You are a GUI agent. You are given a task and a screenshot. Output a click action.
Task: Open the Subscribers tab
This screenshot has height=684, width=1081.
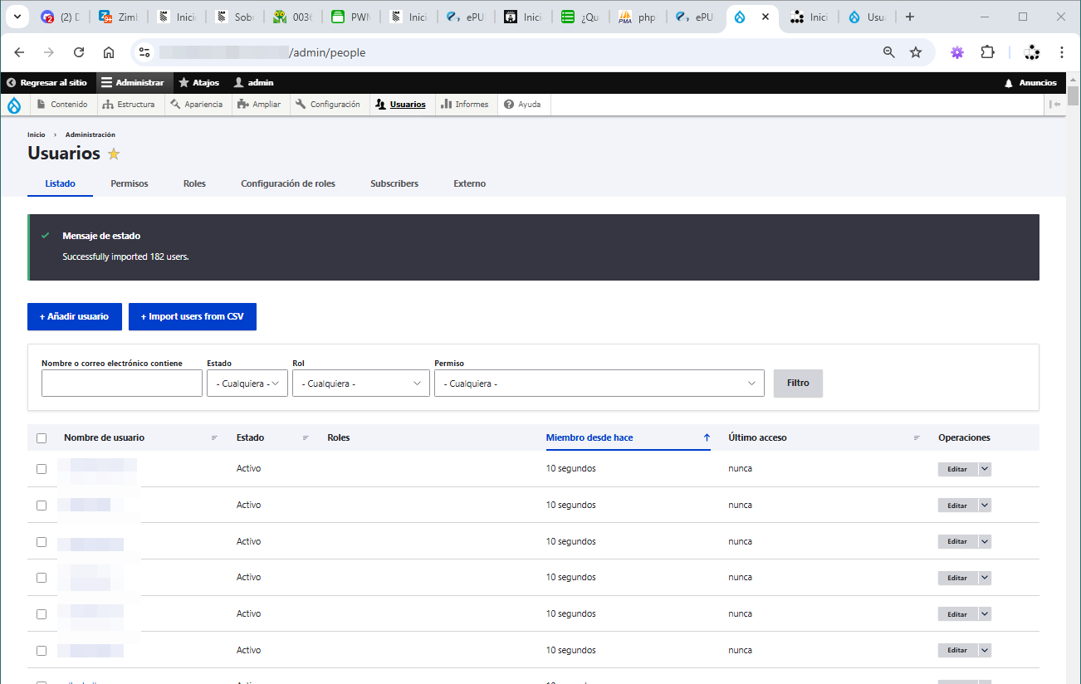pyautogui.click(x=394, y=183)
